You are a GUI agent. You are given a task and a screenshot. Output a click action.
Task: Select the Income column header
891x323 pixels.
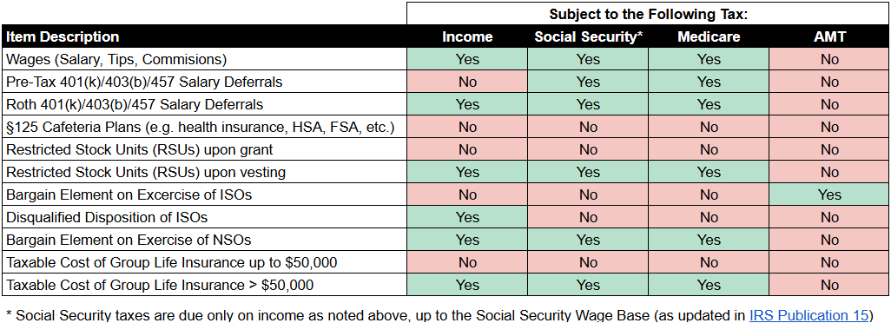pos(468,36)
